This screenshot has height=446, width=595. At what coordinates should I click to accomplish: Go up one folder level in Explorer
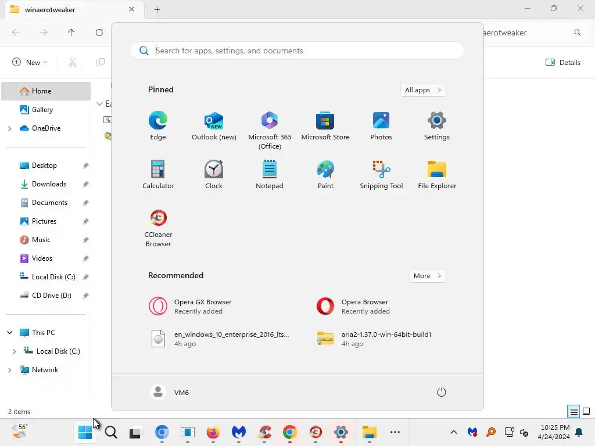pyautogui.click(x=71, y=33)
